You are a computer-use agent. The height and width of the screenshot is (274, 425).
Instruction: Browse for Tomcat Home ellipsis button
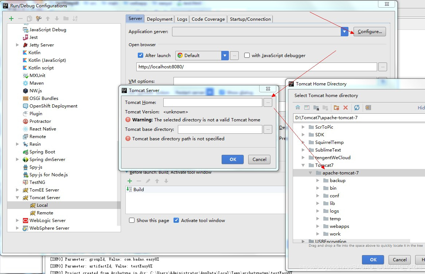(268, 102)
